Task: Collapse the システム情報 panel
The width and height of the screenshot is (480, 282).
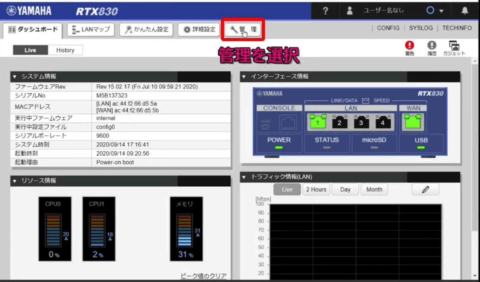Action: [x=15, y=77]
